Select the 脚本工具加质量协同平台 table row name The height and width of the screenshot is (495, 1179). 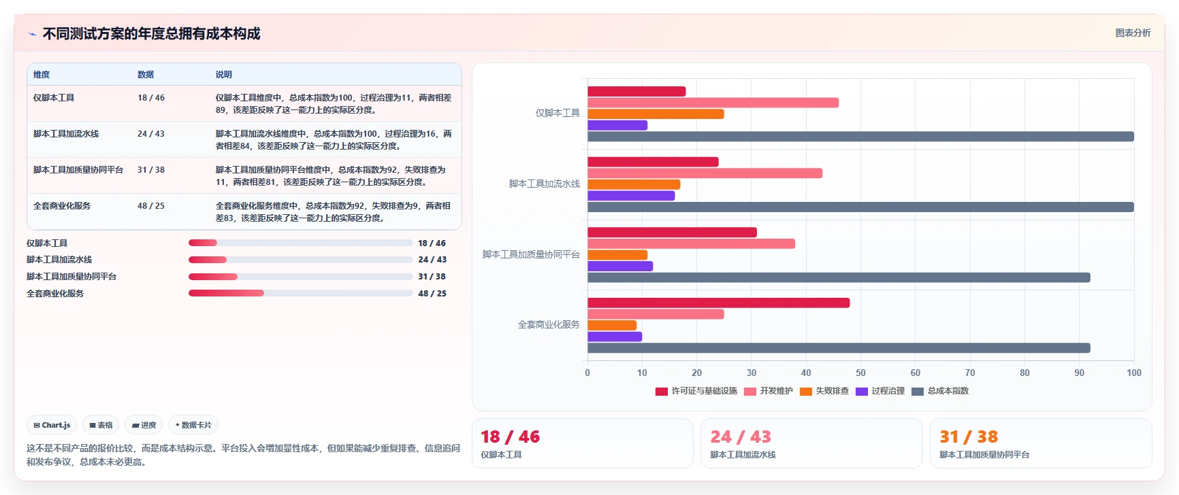point(78,170)
